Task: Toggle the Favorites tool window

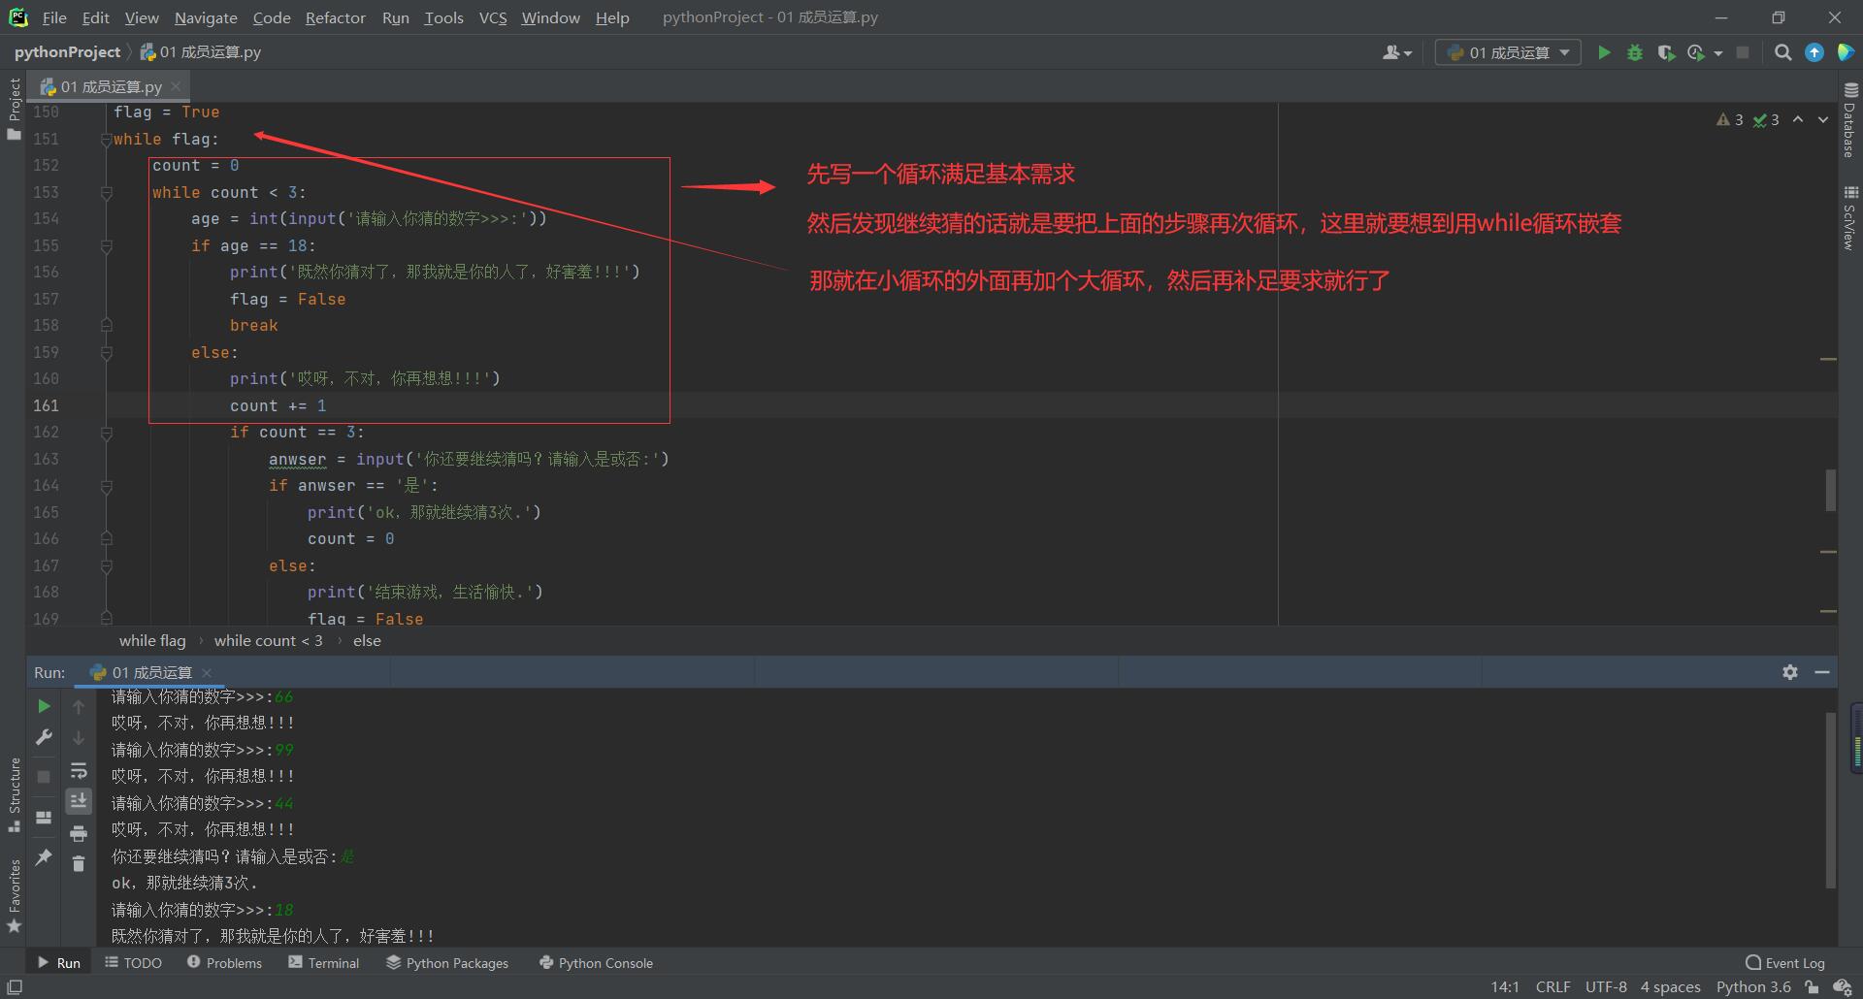Action: click(x=14, y=896)
